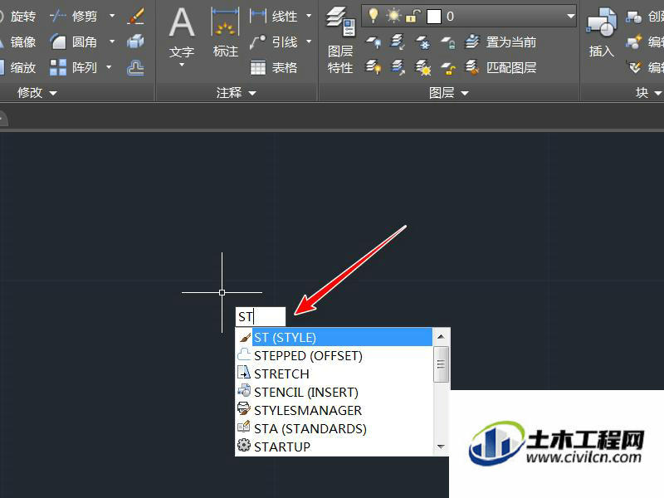Click the Linear (线性) dimension icon
The height and width of the screenshot is (498, 664).
point(258,17)
